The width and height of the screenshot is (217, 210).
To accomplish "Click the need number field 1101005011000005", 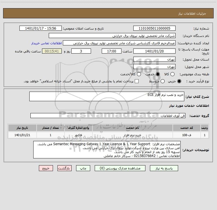I will [x=154, y=28].
